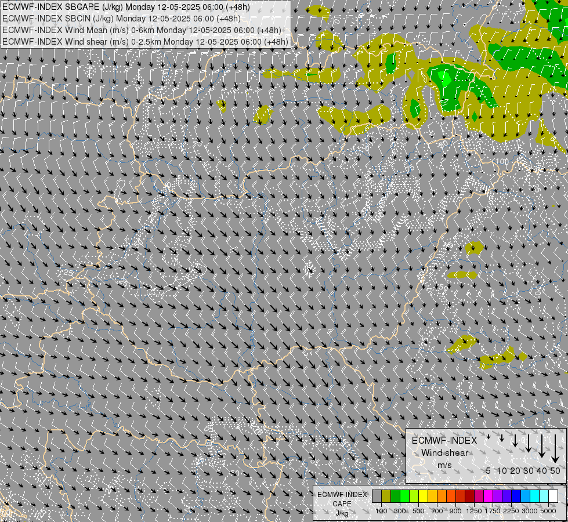Click the '300' CAPE legend value
The height and width of the screenshot is (522, 568).
click(x=400, y=511)
